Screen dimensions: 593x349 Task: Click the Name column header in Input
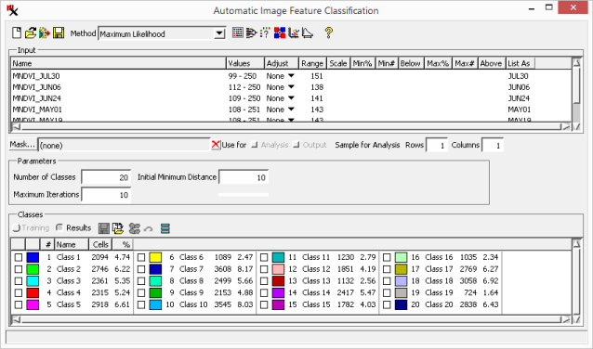point(119,63)
